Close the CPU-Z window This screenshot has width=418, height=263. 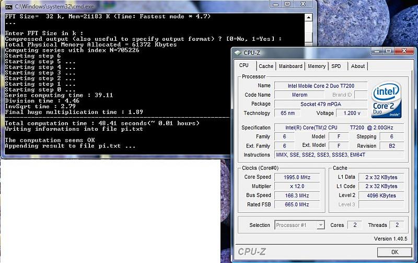(404, 51)
